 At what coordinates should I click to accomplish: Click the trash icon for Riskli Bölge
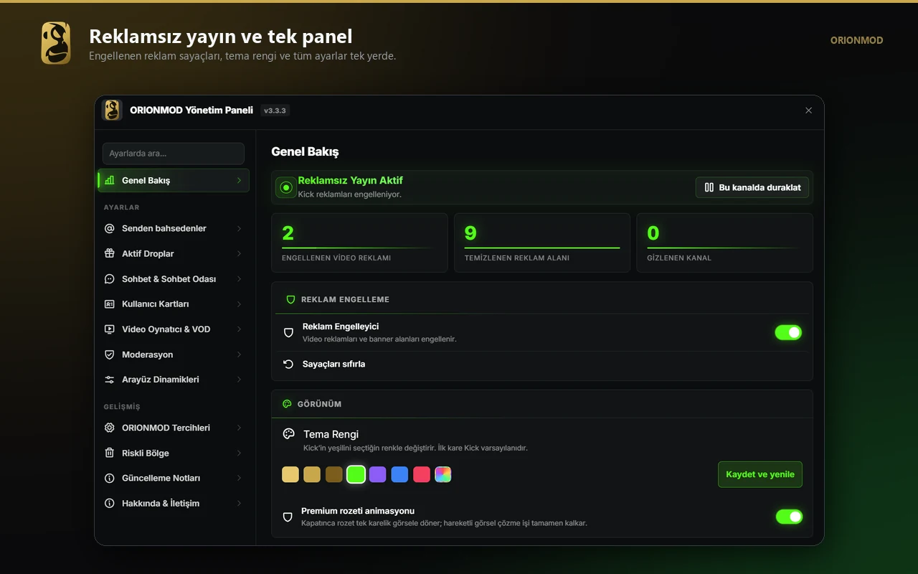tap(110, 453)
